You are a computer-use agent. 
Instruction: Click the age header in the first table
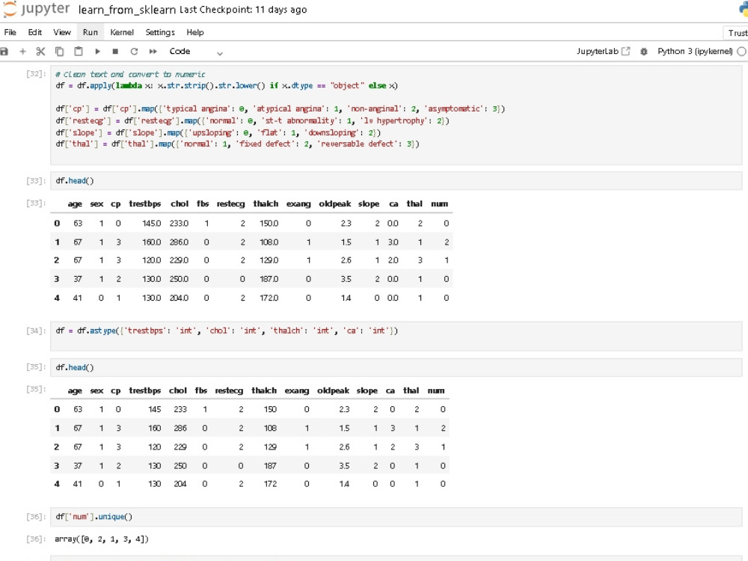click(x=75, y=203)
